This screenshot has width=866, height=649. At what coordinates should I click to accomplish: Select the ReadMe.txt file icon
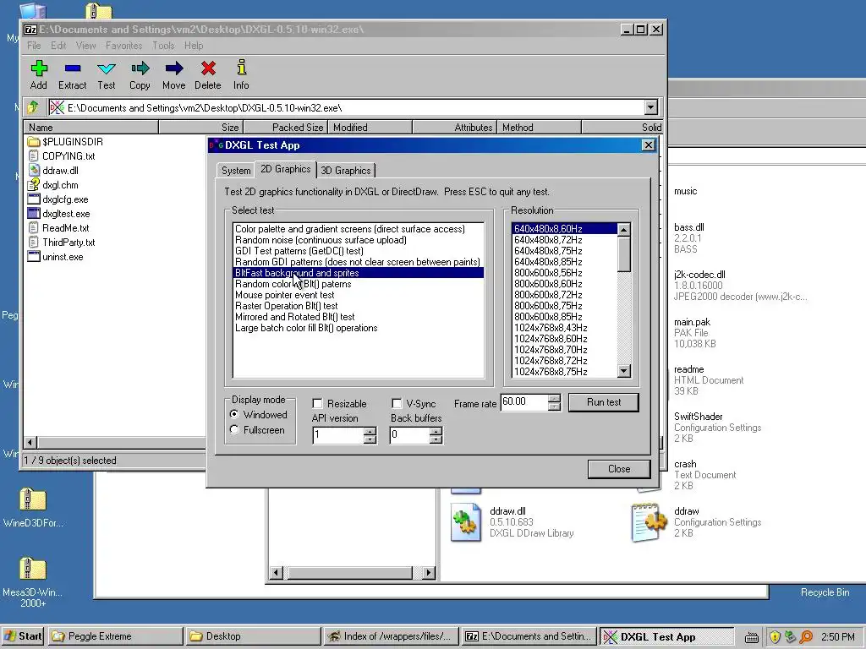click(x=34, y=228)
